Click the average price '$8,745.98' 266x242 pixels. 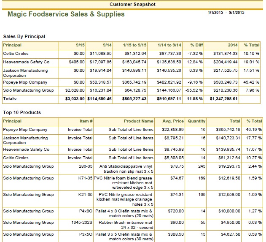click(174, 150)
